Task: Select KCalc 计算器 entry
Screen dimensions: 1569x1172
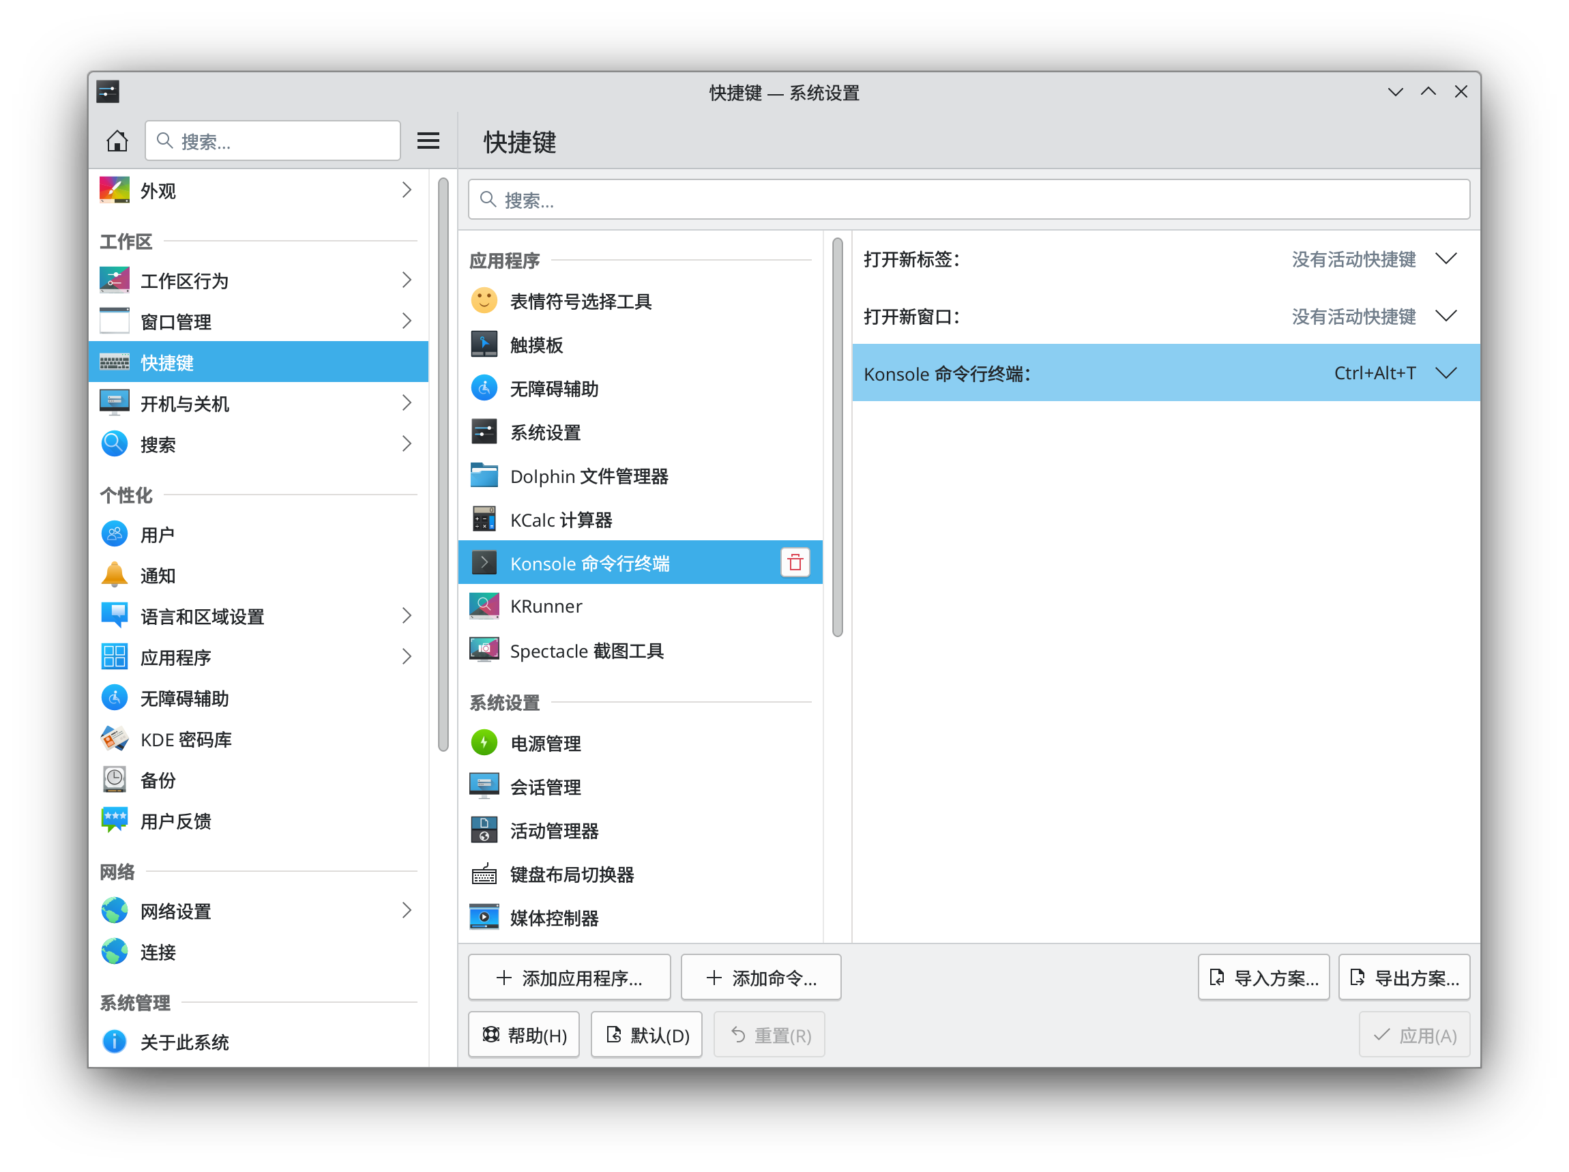Action: pos(560,520)
